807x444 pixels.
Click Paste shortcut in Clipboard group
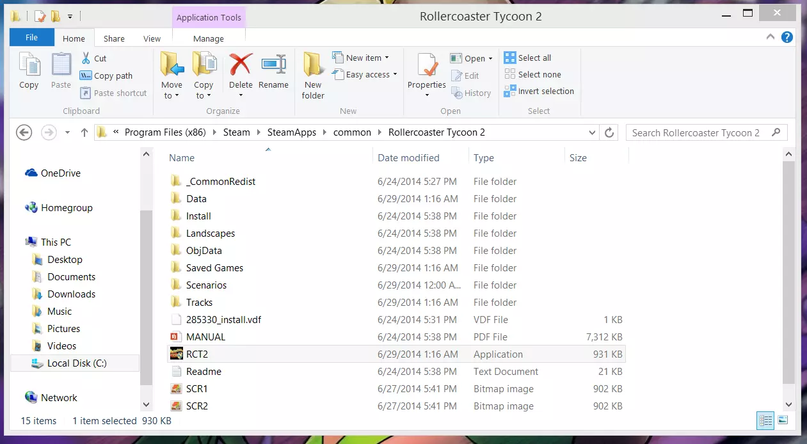pyautogui.click(x=113, y=93)
